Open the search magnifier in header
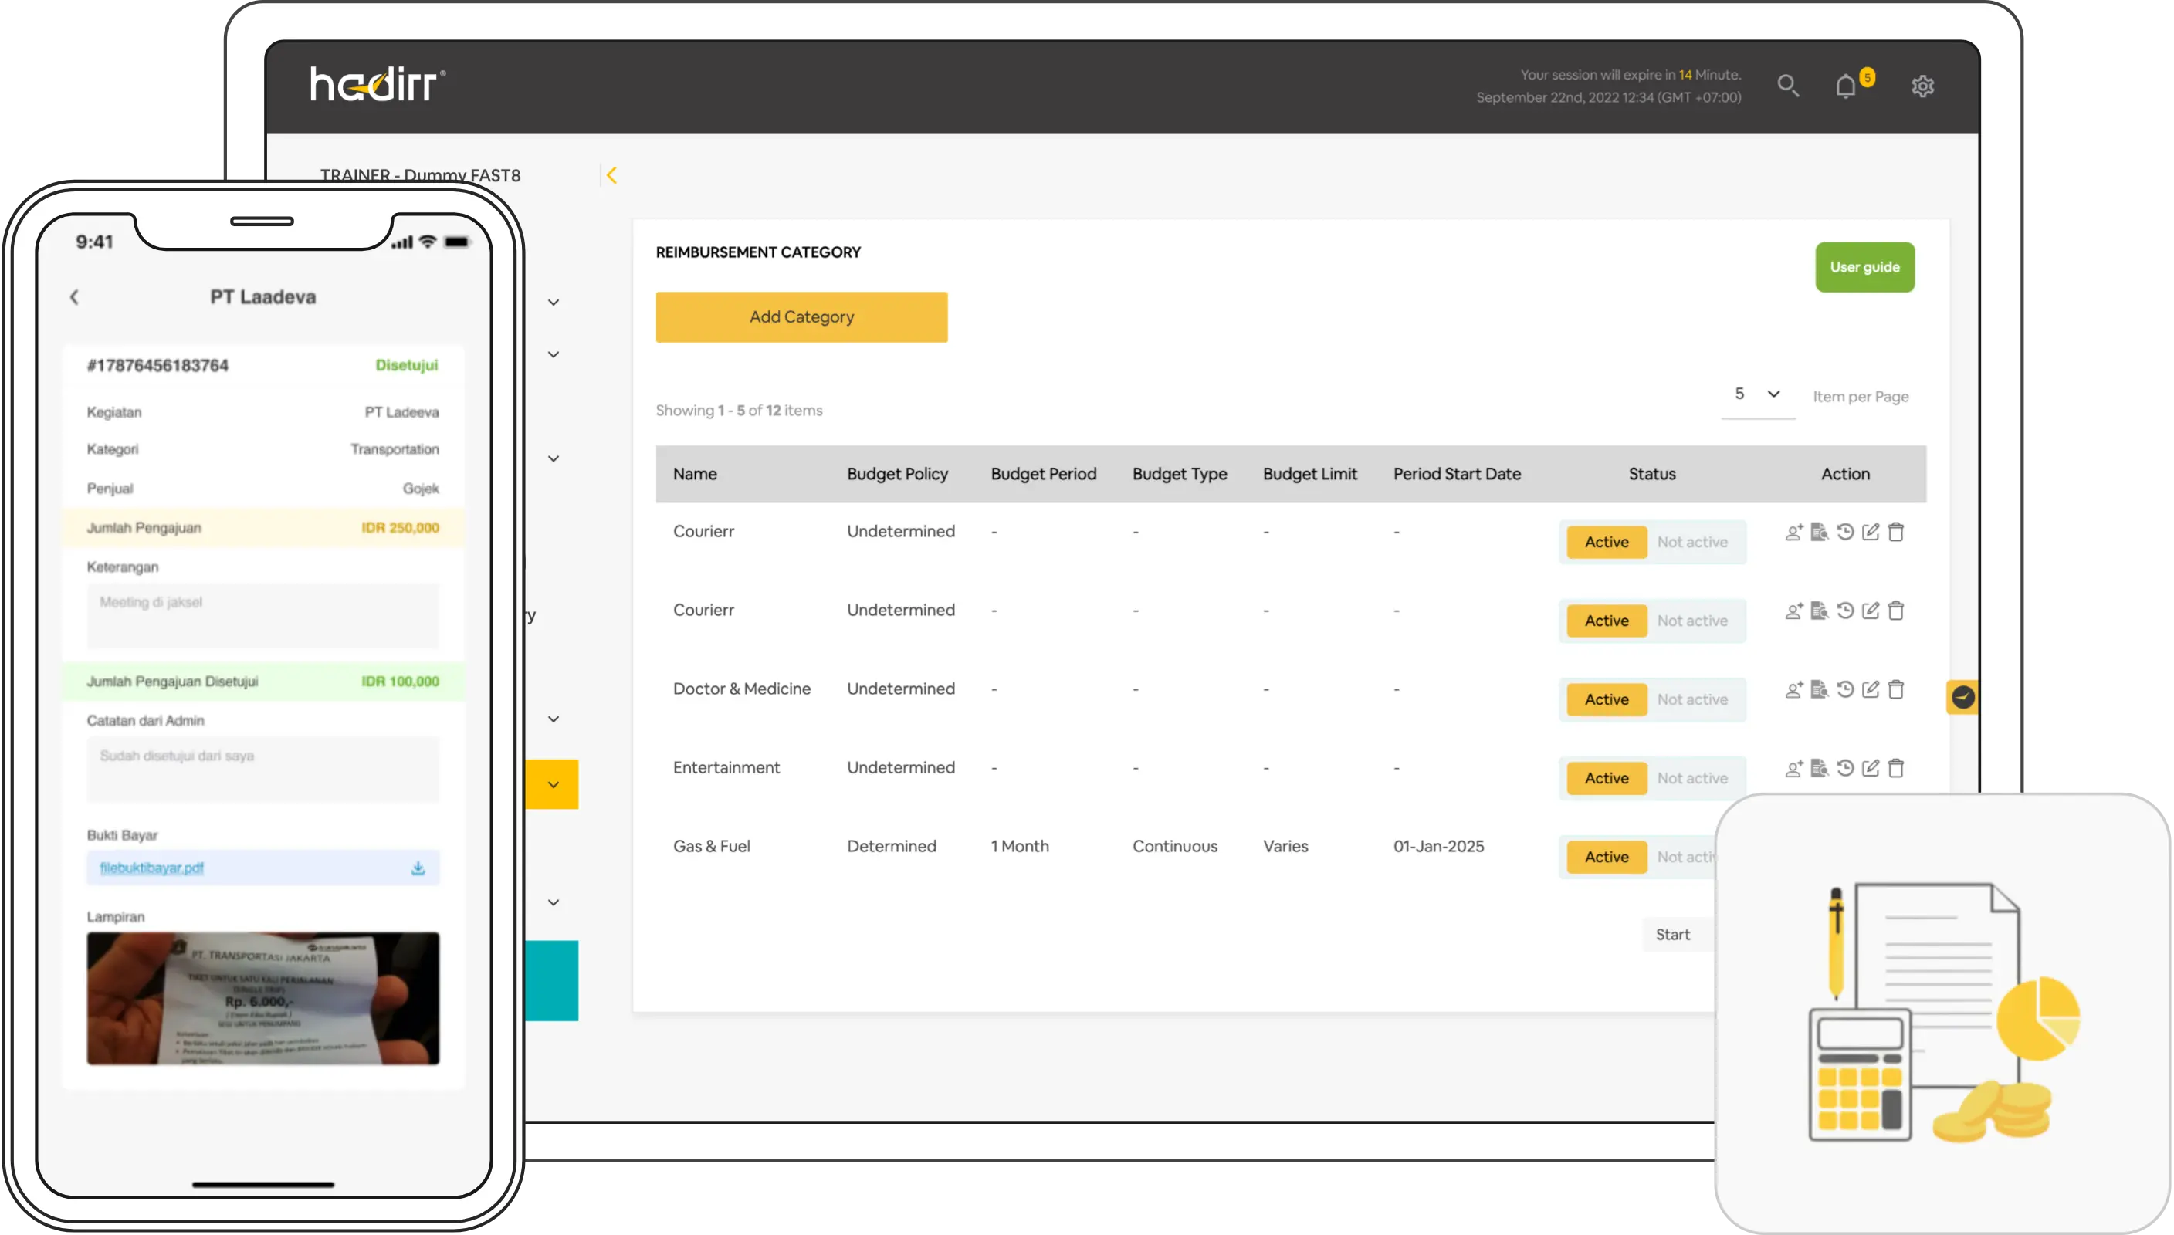2174x1235 pixels. pyautogui.click(x=1788, y=86)
